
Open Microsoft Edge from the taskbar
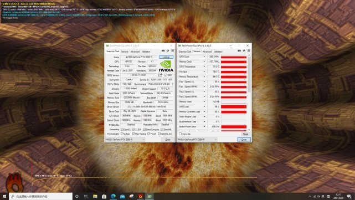pos(113,196)
